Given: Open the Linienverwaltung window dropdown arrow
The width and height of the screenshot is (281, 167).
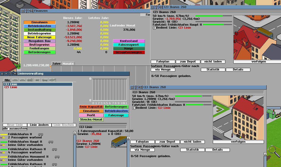Looking at the screenshot, I should (6, 74).
